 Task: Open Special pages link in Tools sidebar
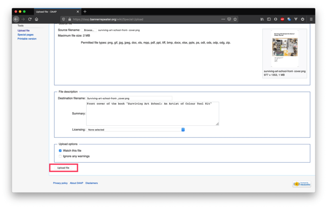click(x=25, y=35)
